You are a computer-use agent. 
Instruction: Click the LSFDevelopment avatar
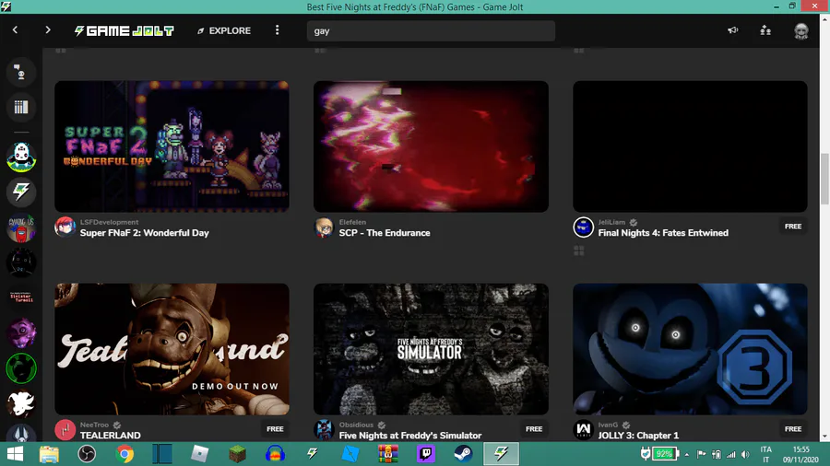point(65,227)
